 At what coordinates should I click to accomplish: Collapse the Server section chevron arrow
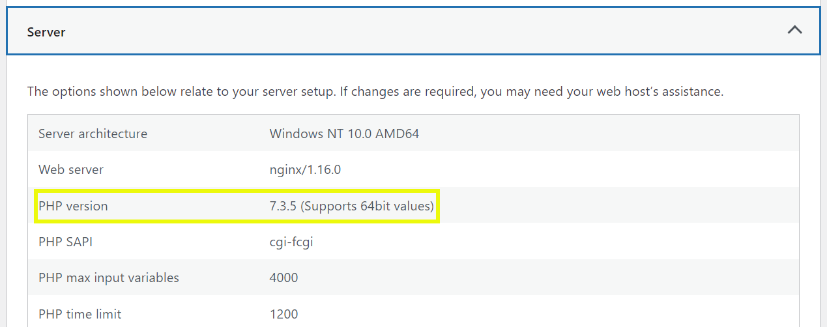click(794, 30)
